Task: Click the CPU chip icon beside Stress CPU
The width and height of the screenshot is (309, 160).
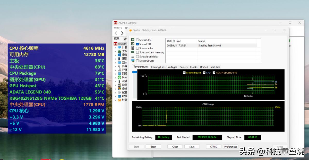Action: click(133, 40)
